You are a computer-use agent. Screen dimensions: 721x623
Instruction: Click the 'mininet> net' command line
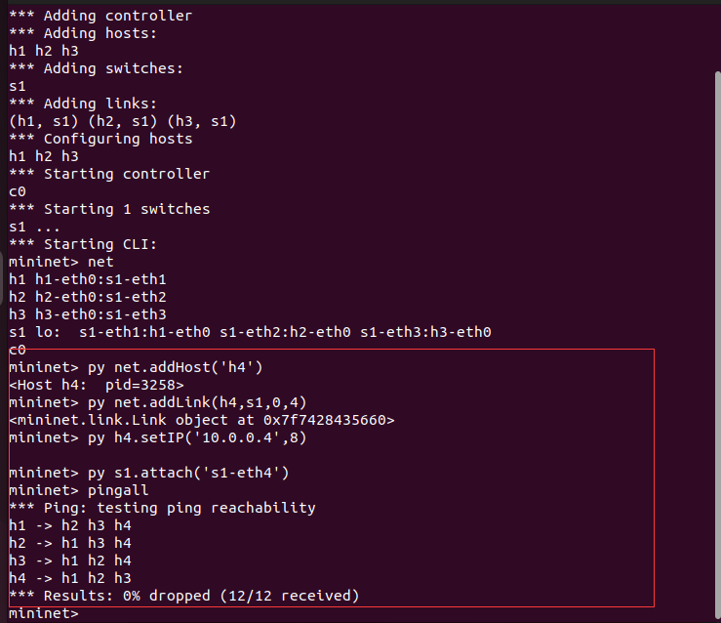(x=60, y=262)
